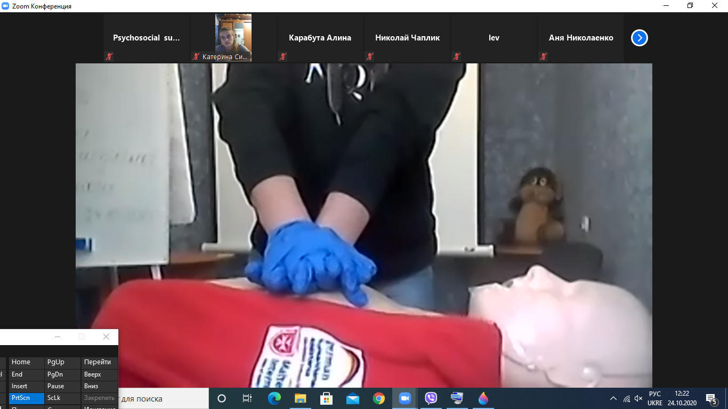The width and height of the screenshot is (728, 409).
Task: Click Home key on on-screen keyboard
Action: [26, 362]
